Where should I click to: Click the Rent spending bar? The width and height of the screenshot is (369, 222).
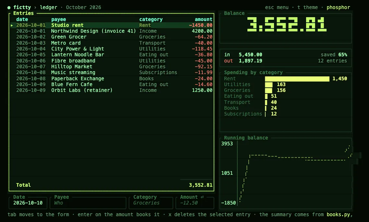point(297,79)
